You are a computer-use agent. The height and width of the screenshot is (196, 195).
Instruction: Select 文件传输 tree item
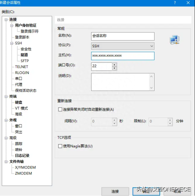(x=17, y=161)
